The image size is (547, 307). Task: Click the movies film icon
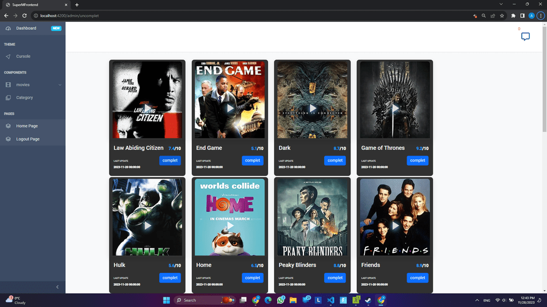pyautogui.click(x=8, y=85)
